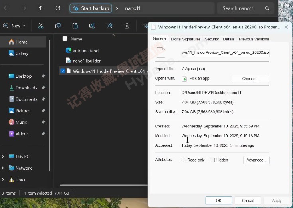This screenshot has height=208, width=293.
Task: Share the selected file
Action: tap(109, 26)
